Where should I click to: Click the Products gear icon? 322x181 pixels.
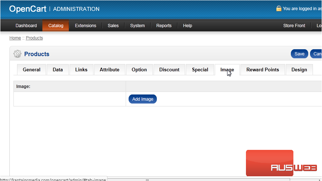[x=17, y=54]
